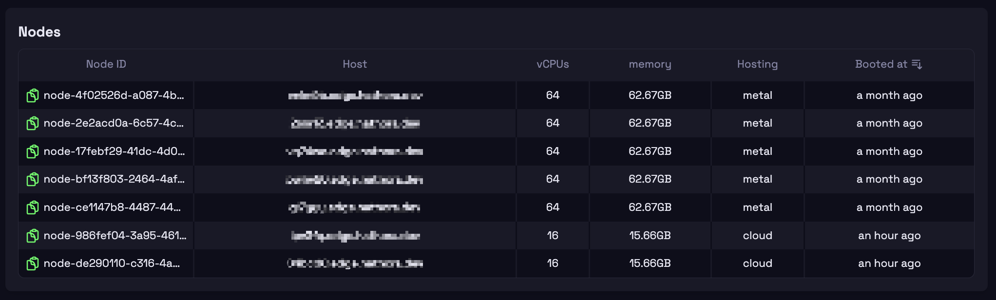The height and width of the screenshot is (300, 996).
Task: Select the blurred host of node-2e2acd0a
Action: (x=355, y=123)
